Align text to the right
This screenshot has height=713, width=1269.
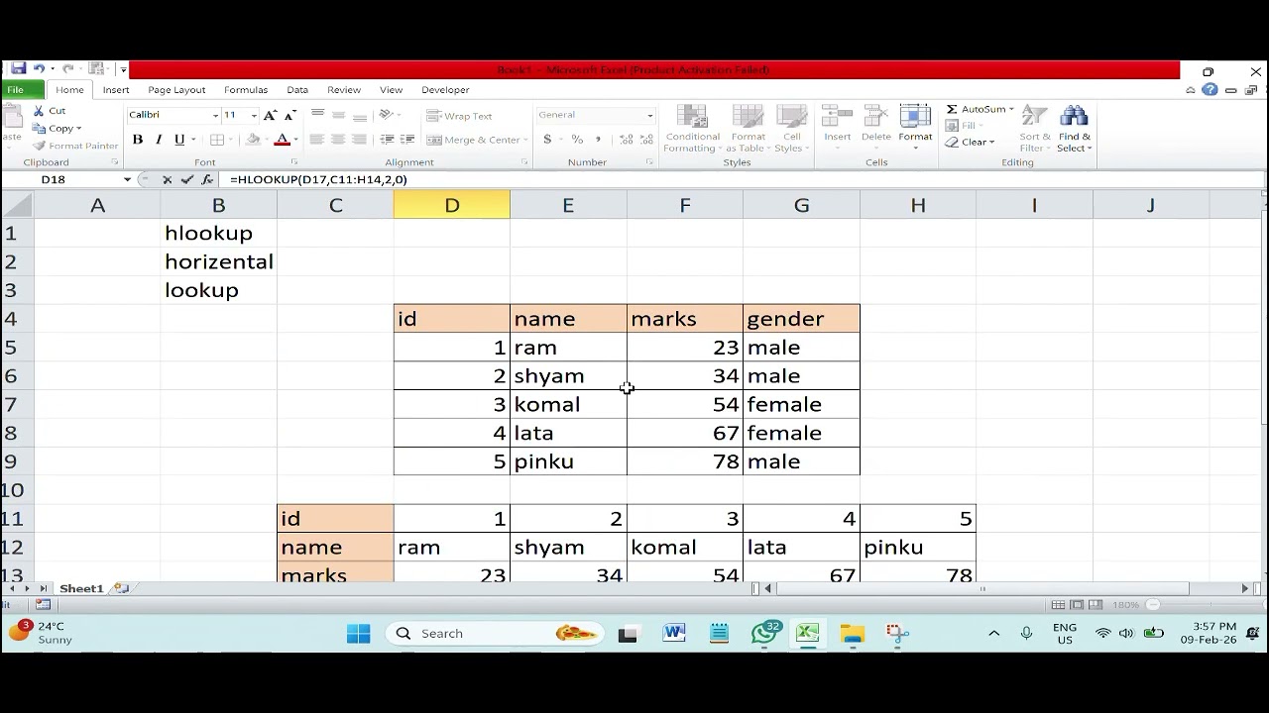click(x=359, y=140)
